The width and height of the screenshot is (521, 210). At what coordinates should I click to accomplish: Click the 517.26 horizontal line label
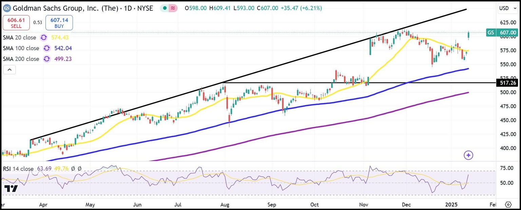(x=507, y=83)
